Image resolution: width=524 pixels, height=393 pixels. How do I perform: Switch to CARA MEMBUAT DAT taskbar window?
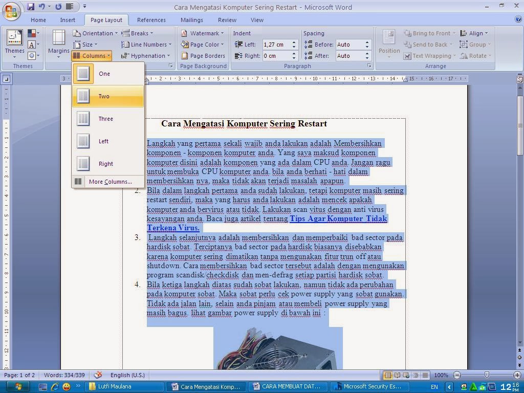[287, 386]
